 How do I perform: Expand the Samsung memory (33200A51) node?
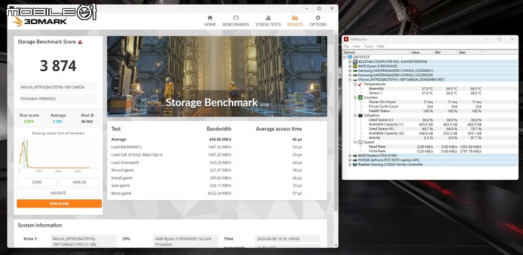(350, 70)
